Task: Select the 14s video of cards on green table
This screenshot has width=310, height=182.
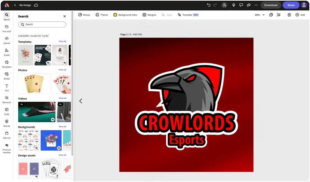Action: [x=37, y=112]
